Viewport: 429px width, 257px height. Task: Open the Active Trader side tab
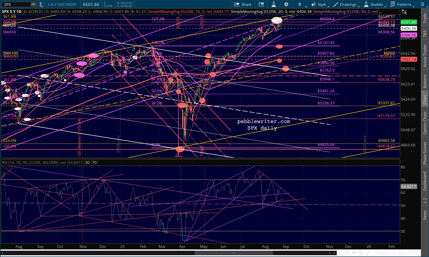pos(425,56)
